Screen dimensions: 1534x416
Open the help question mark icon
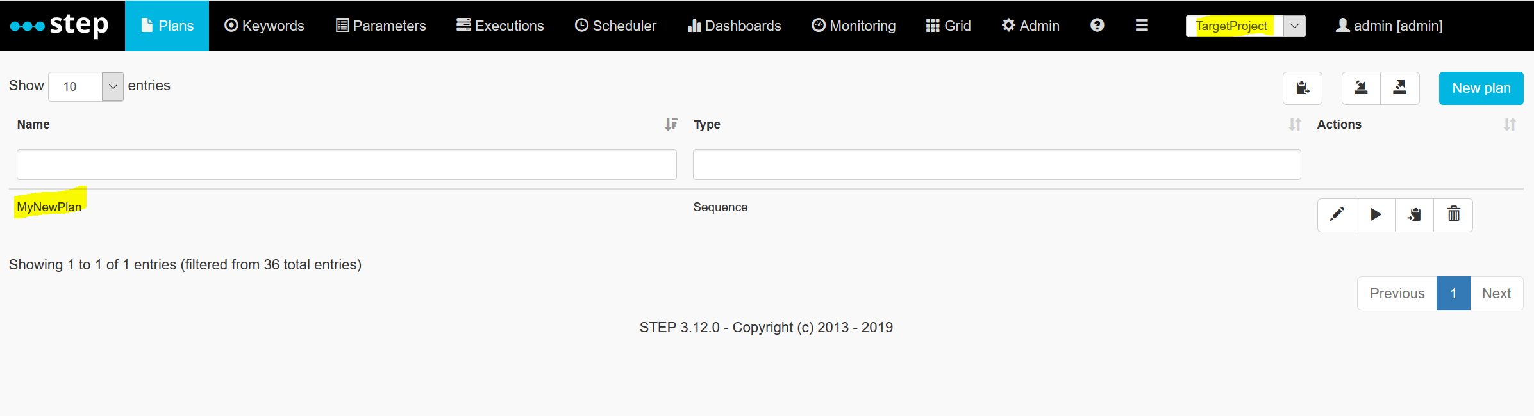1097,26
